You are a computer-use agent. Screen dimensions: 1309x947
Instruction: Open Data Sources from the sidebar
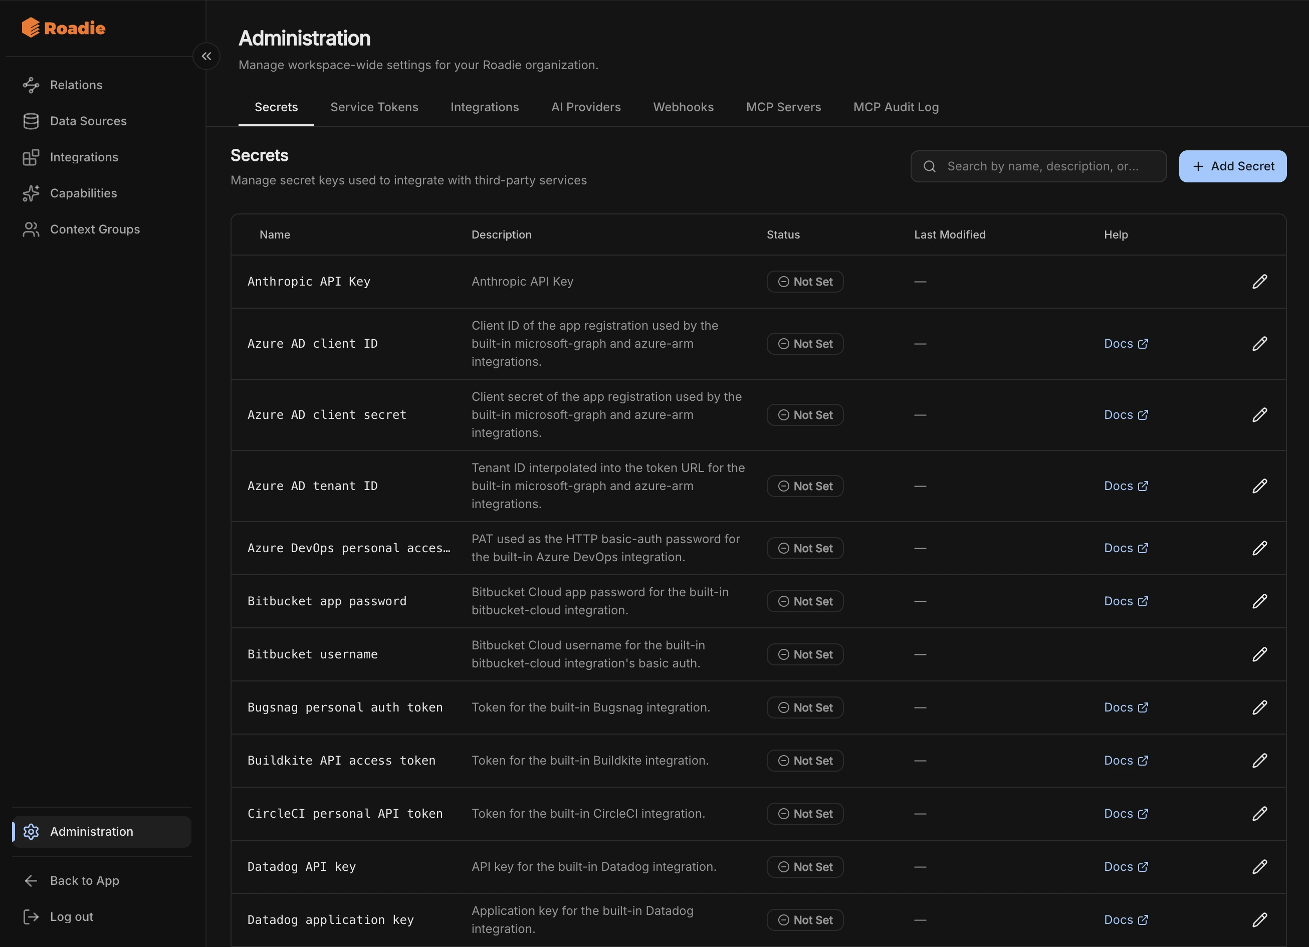tap(102, 121)
